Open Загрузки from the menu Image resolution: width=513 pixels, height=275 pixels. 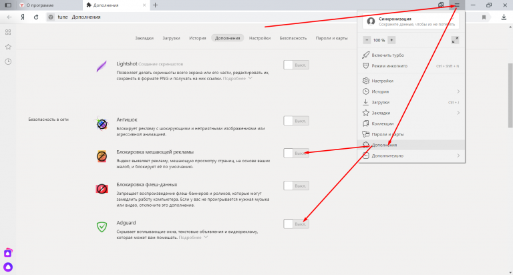click(411, 102)
